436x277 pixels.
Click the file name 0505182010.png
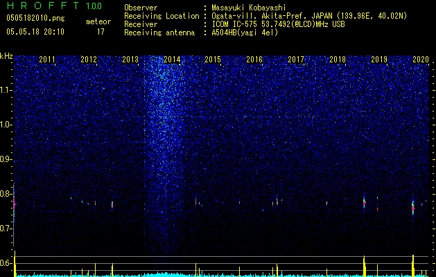35,18
